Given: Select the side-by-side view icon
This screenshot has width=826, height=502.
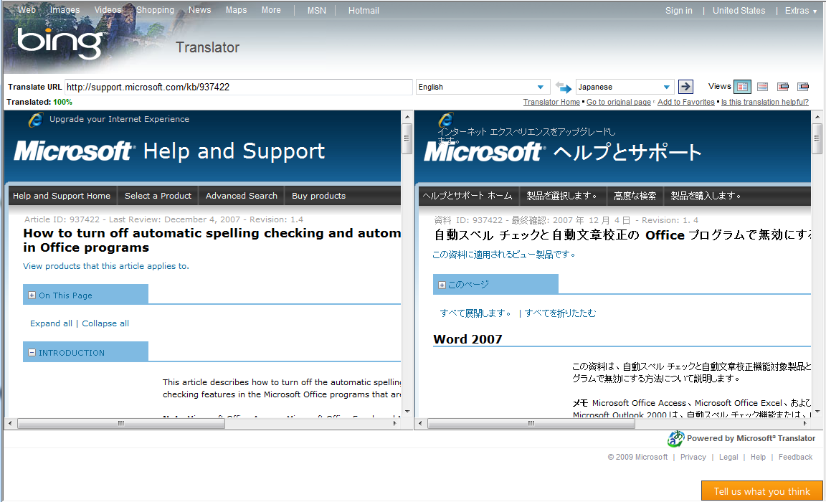Looking at the screenshot, I should 742,87.
